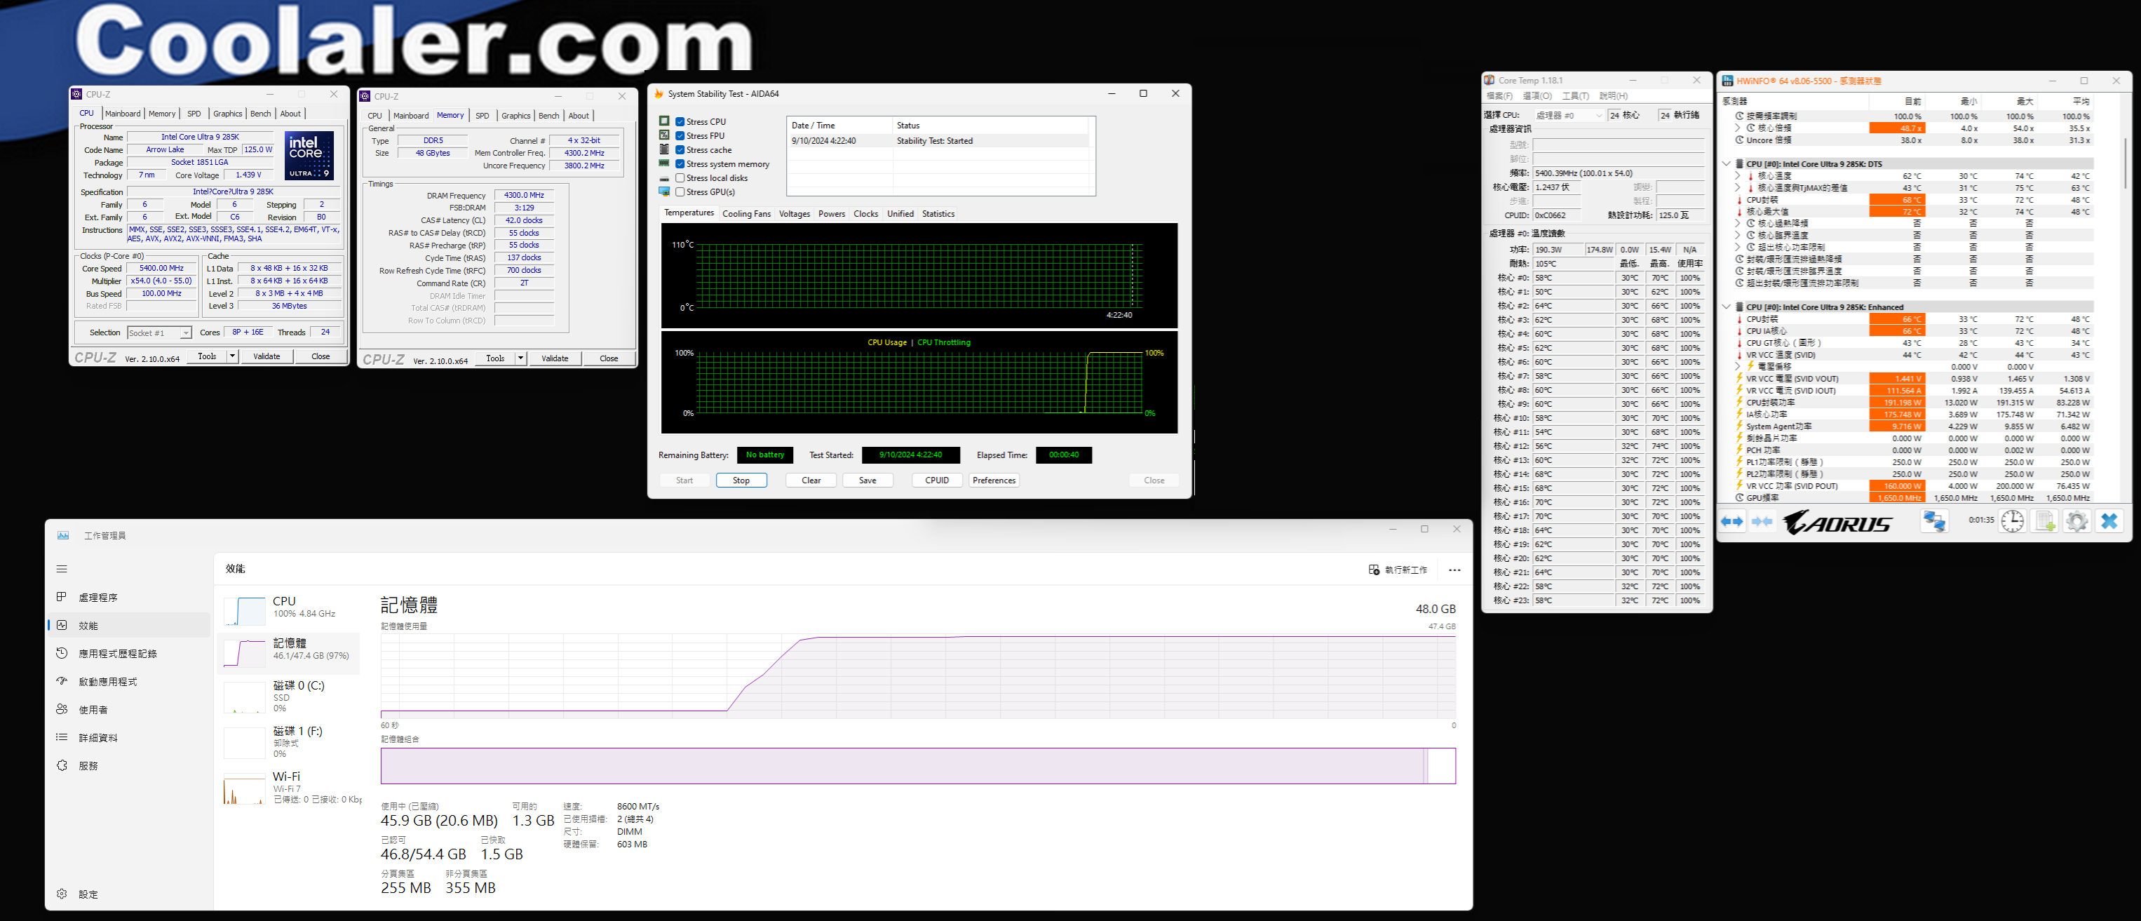The image size is (2141, 921).
Task: Open App history icon in Task Manager
Action: point(62,653)
